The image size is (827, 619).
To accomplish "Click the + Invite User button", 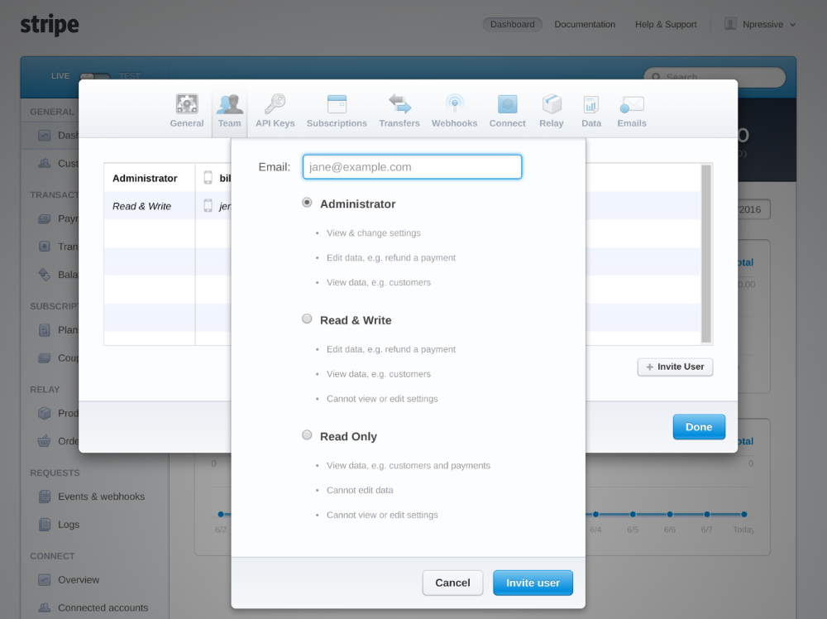I will [675, 367].
